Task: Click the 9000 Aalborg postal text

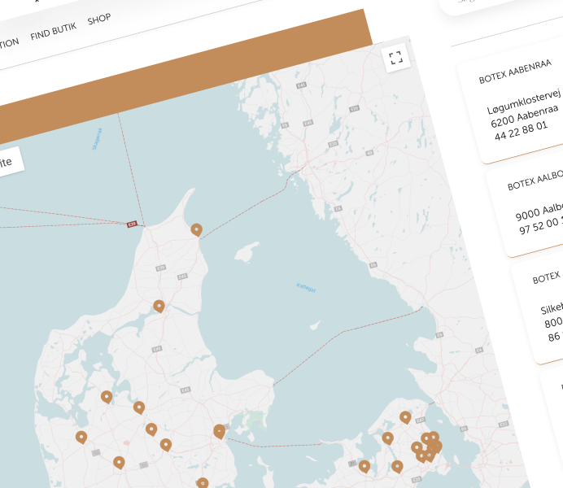Action: pos(539,212)
